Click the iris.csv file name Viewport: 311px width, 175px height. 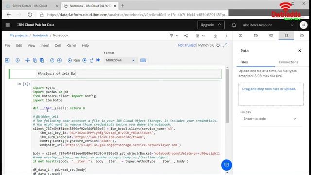[245, 112]
